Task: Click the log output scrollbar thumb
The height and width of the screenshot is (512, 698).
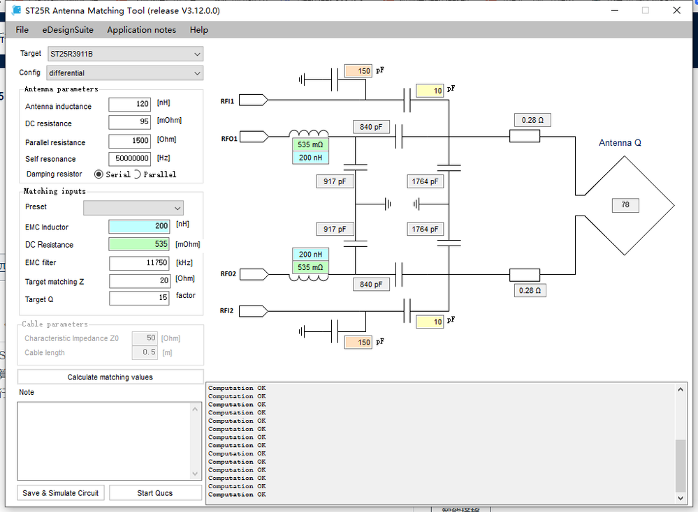Action: pos(681,466)
